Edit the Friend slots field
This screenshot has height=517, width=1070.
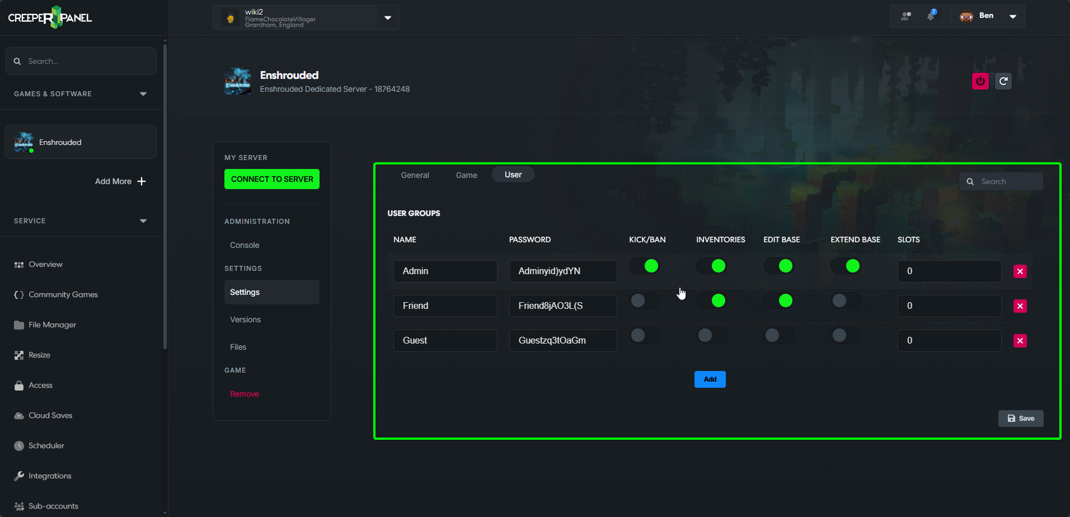[x=950, y=306]
